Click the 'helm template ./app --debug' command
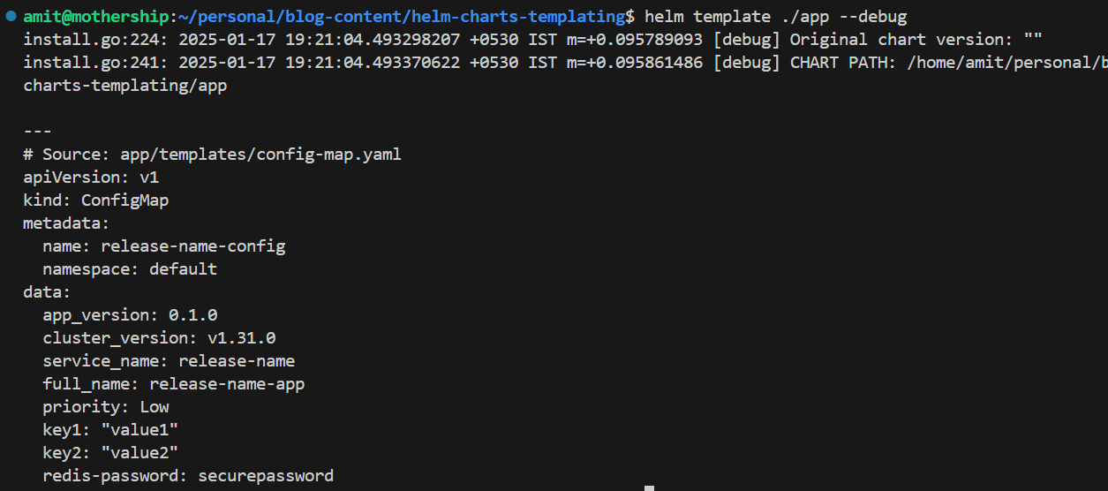The width and height of the screenshot is (1108, 491). point(775,17)
